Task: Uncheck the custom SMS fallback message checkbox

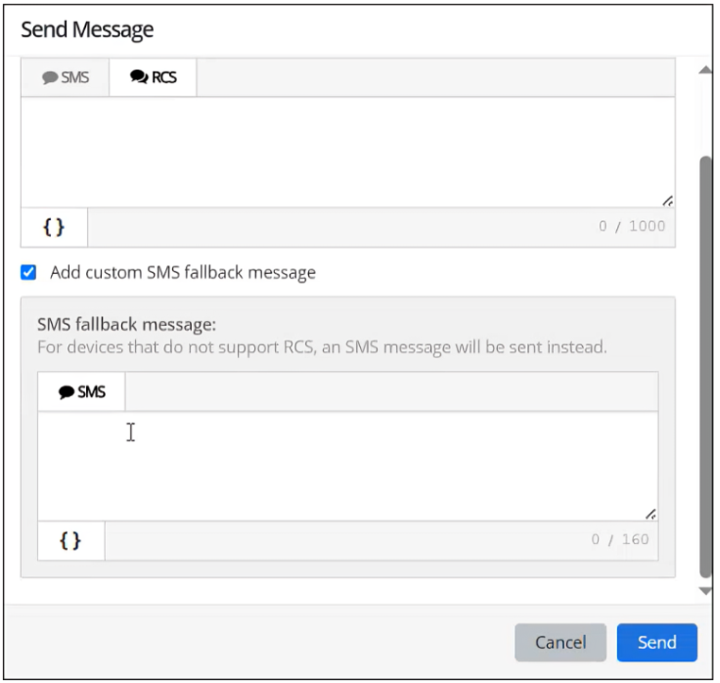Action: (29, 273)
